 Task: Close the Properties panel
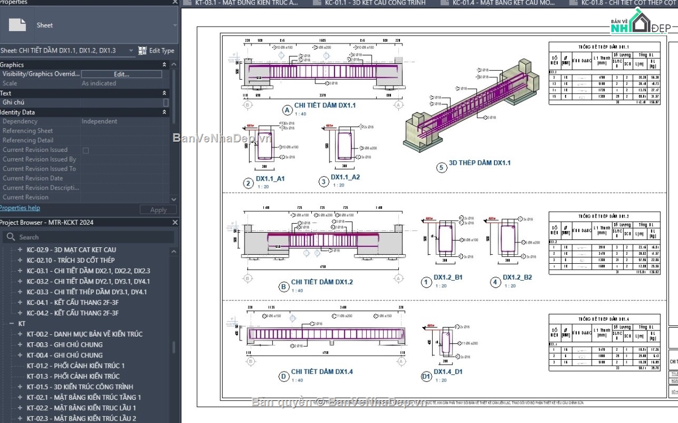click(x=175, y=2)
